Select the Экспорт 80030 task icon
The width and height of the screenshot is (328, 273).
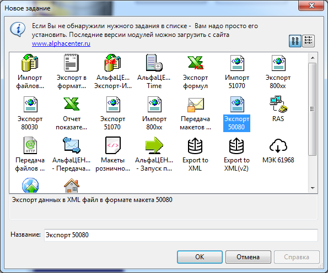(30, 104)
